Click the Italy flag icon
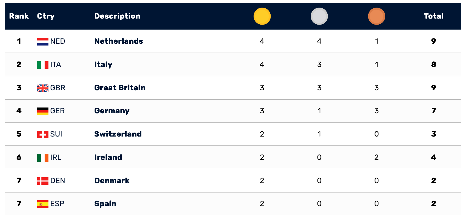The height and width of the screenshot is (215, 461). pos(43,65)
